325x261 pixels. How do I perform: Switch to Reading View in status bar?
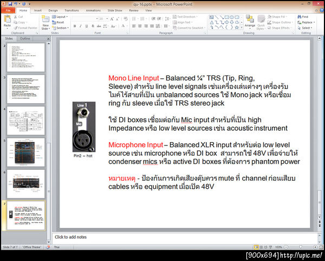pos(265,247)
